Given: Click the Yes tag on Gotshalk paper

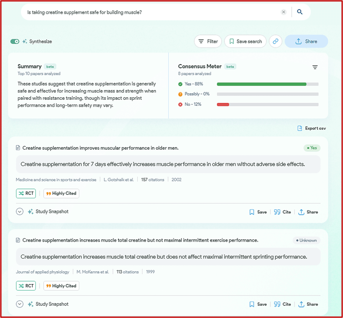Looking at the screenshot, I should 312,148.
